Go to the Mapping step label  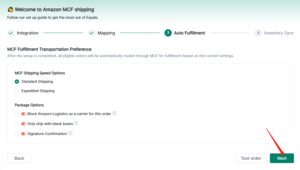(x=106, y=33)
